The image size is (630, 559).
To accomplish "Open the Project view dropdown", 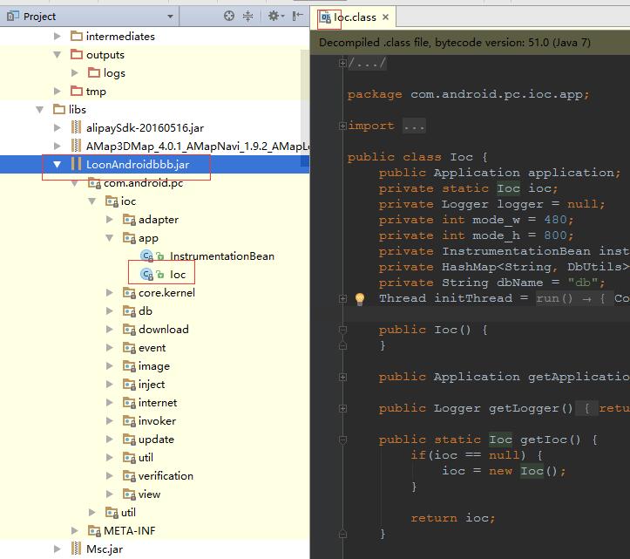I will pyautogui.click(x=171, y=17).
